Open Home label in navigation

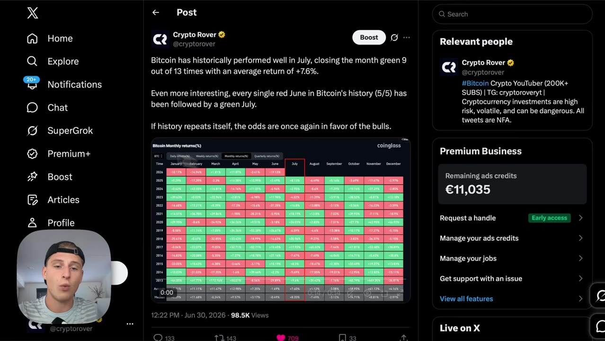click(x=60, y=38)
